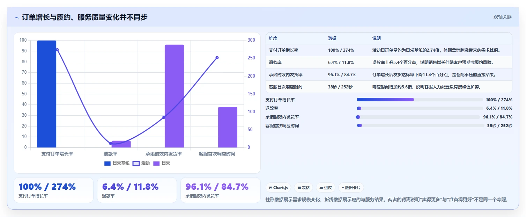Toggle the 日常基线 legend item
The width and height of the screenshot is (526, 217).
[x=117, y=163]
